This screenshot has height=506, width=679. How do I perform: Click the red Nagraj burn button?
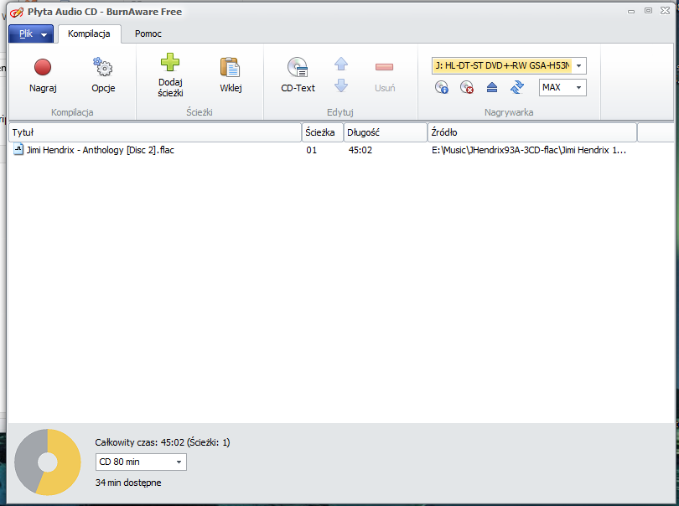point(43,75)
